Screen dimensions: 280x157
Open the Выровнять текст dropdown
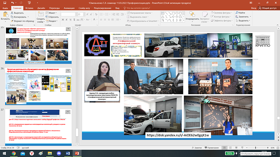tap(138, 17)
